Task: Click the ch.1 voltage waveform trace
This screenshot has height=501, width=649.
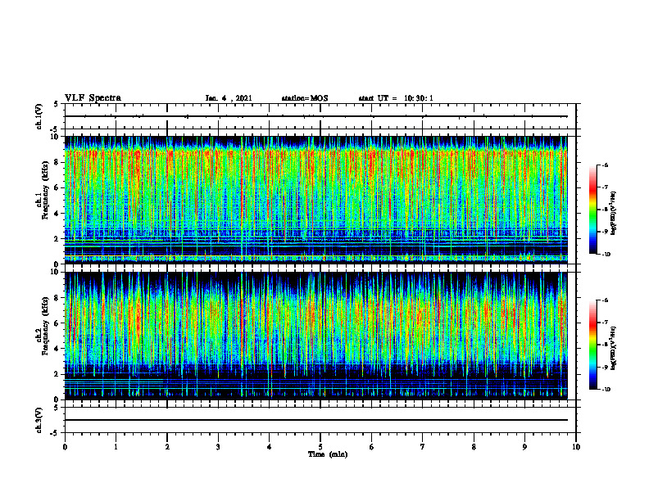Action: [315, 116]
